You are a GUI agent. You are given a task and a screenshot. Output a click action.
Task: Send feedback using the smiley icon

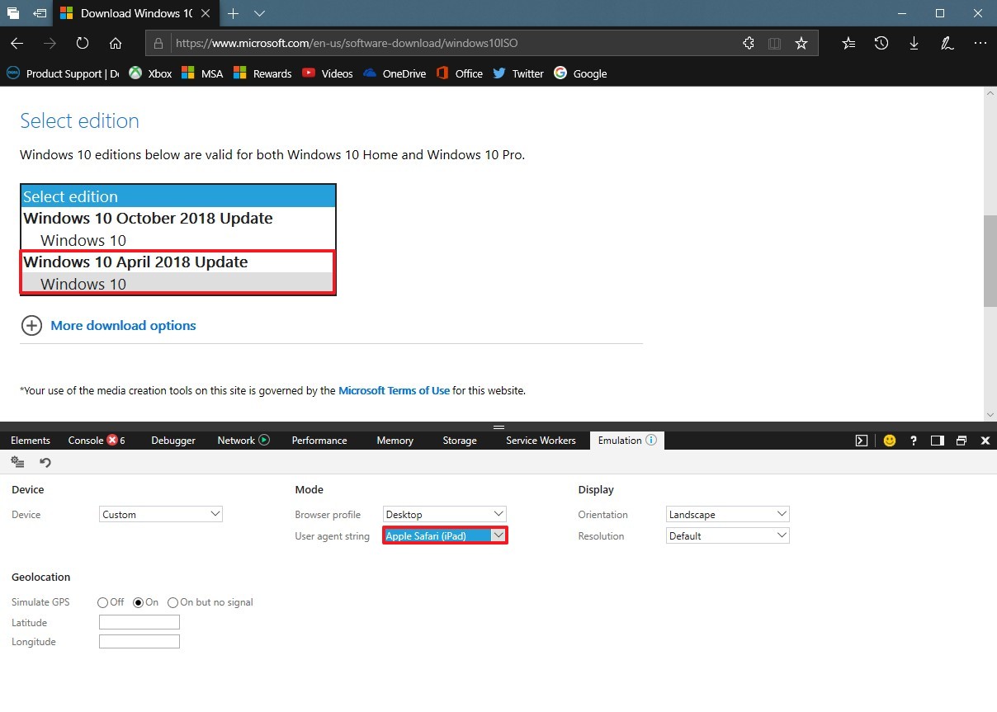pos(889,440)
